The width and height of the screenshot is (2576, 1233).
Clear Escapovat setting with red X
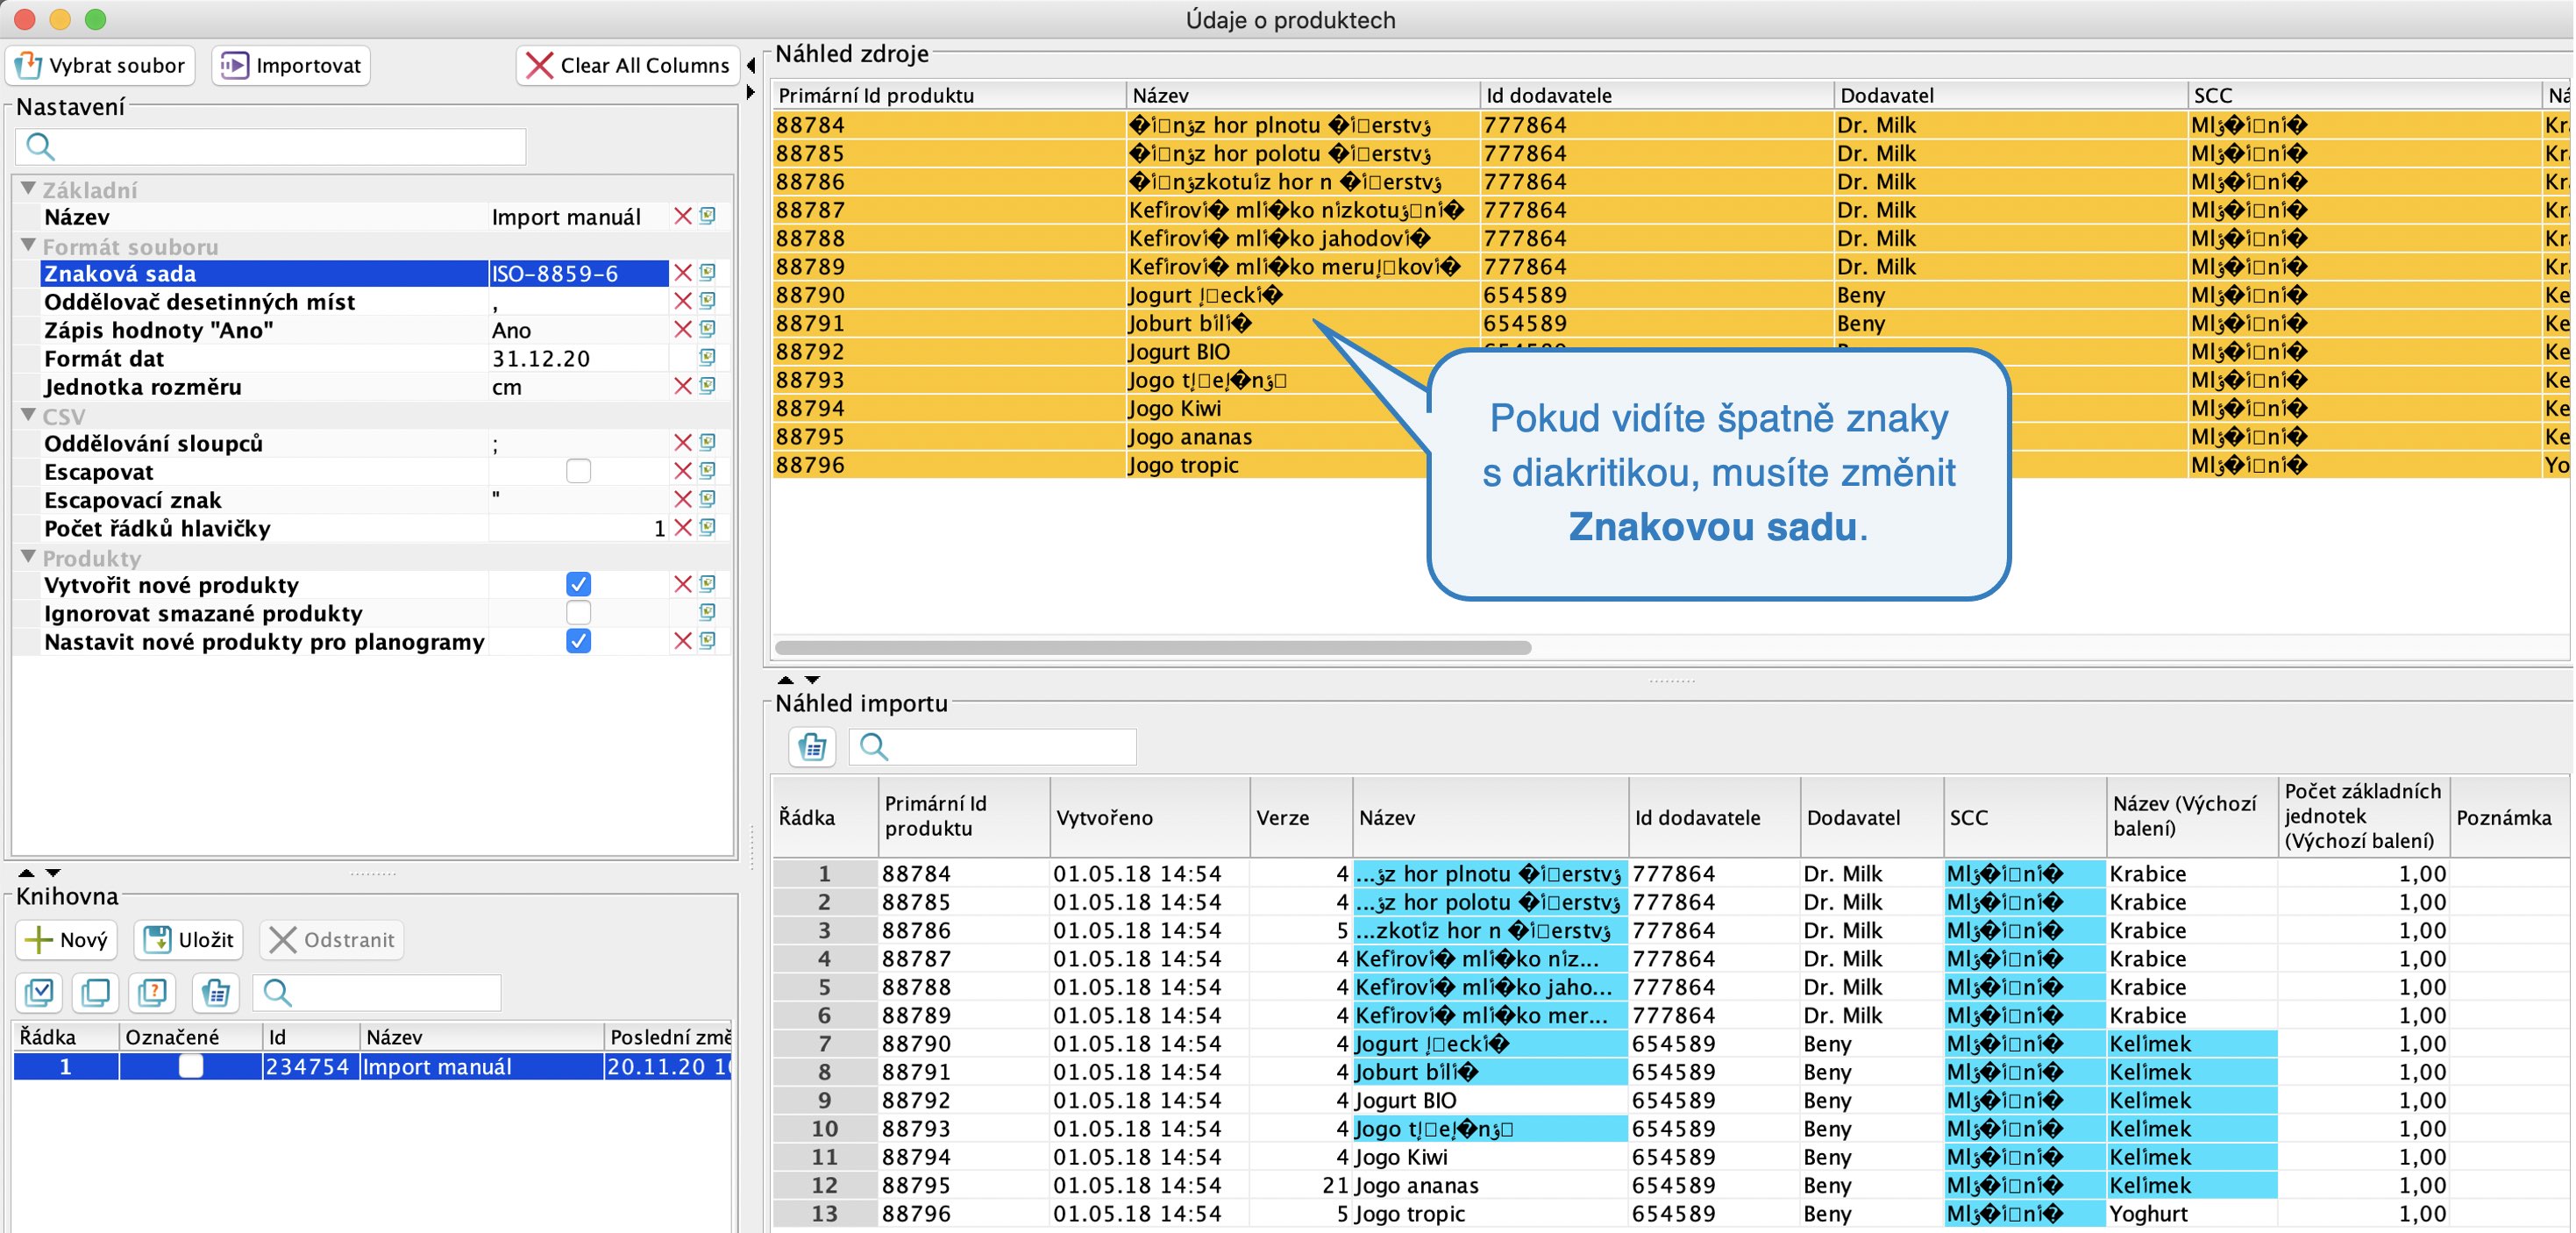coord(683,471)
